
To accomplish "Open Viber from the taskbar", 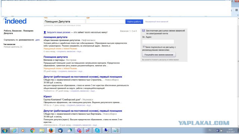I will pyautogui.click(x=79, y=131).
